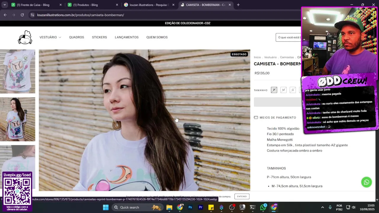The width and height of the screenshot is (379, 213).
Task: Click the Louzan Illustrations logo
Action: 25,37
